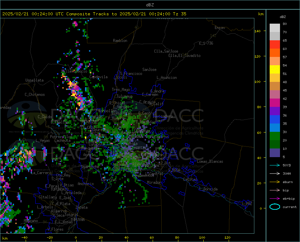Select the red 60 dBZ color swatch
The height and width of the screenshot is (242, 300).
pyautogui.click(x=275, y=45)
